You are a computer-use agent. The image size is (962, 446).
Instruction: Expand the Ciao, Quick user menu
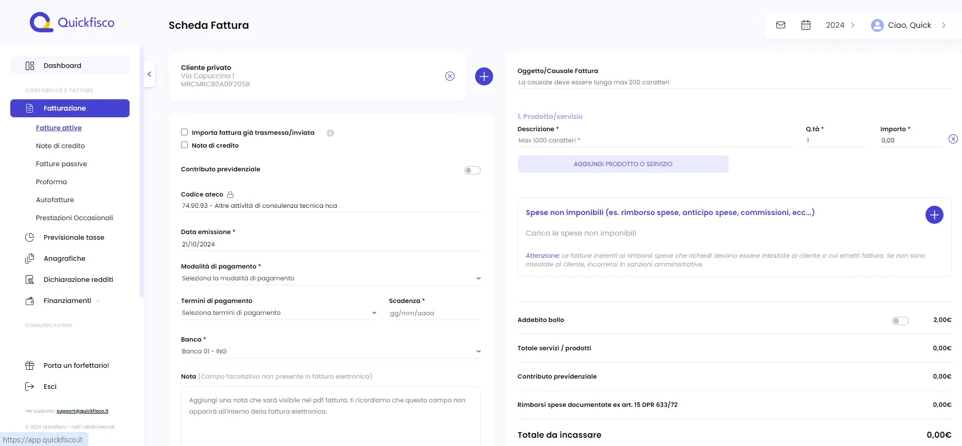pos(909,25)
